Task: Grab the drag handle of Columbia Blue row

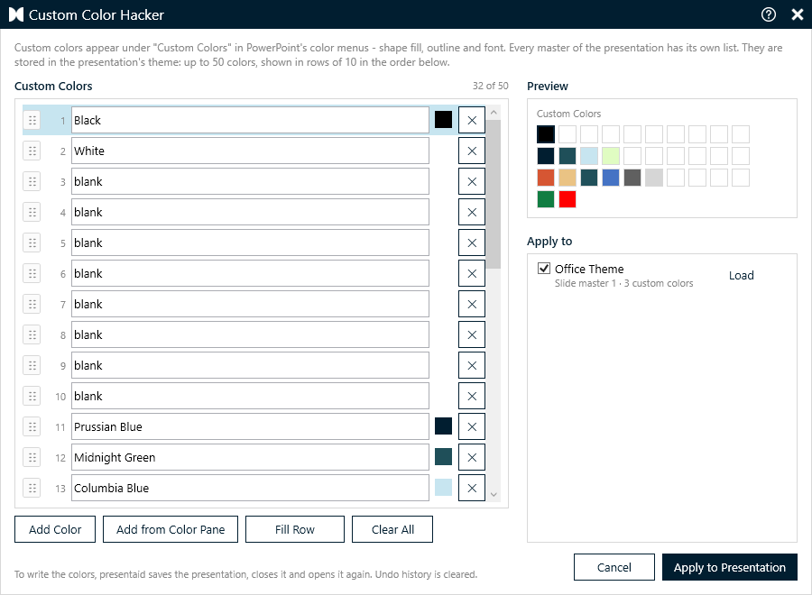Action: click(x=32, y=488)
